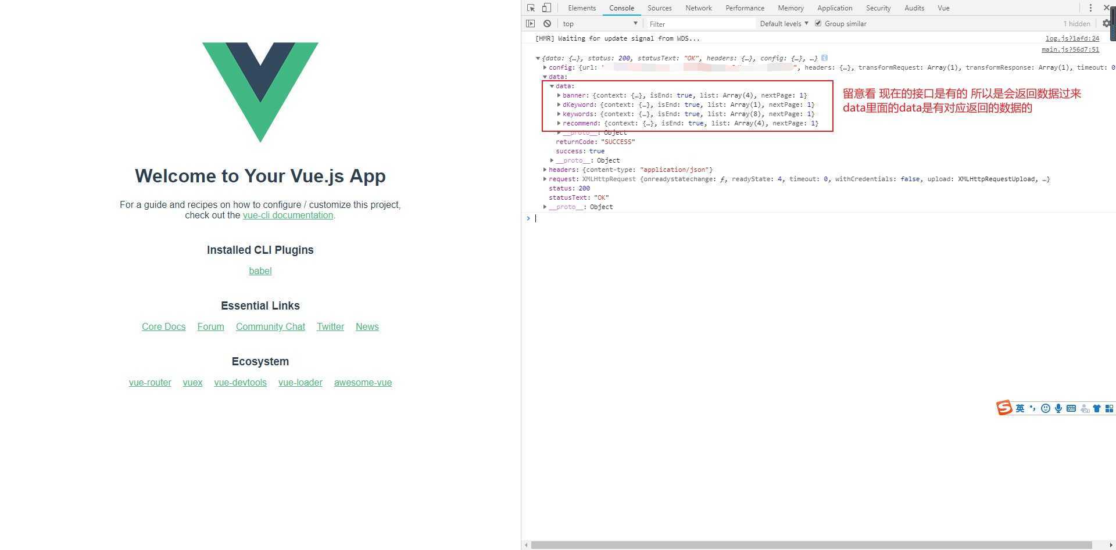
Task: Open the vue-router link
Action: [x=150, y=382]
